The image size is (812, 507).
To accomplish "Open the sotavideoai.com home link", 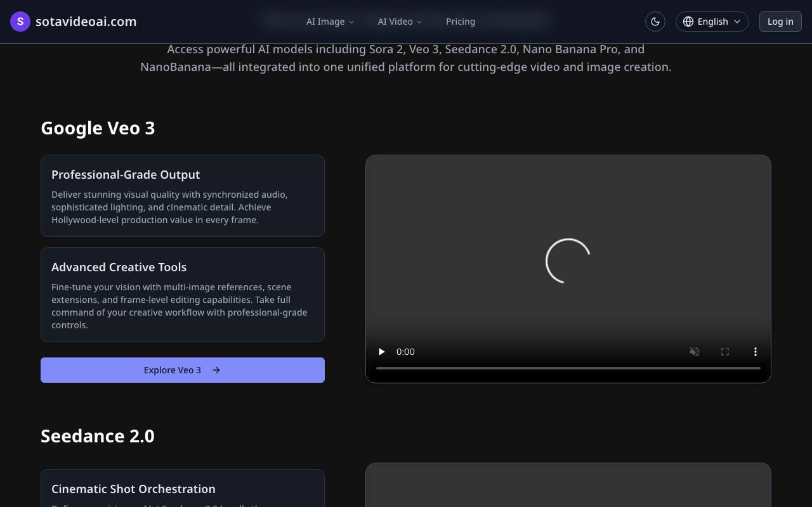I will tap(74, 22).
